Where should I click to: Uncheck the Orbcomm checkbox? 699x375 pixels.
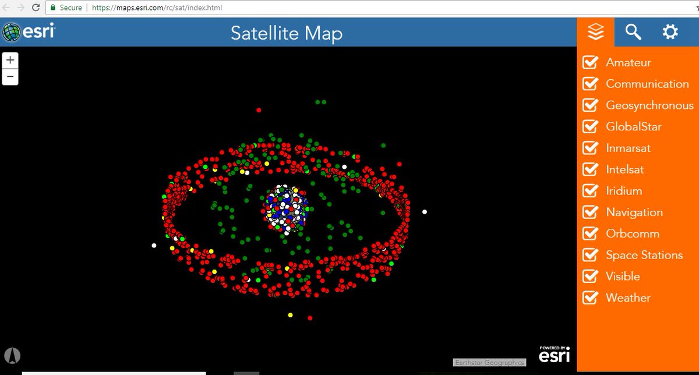click(590, 234)
